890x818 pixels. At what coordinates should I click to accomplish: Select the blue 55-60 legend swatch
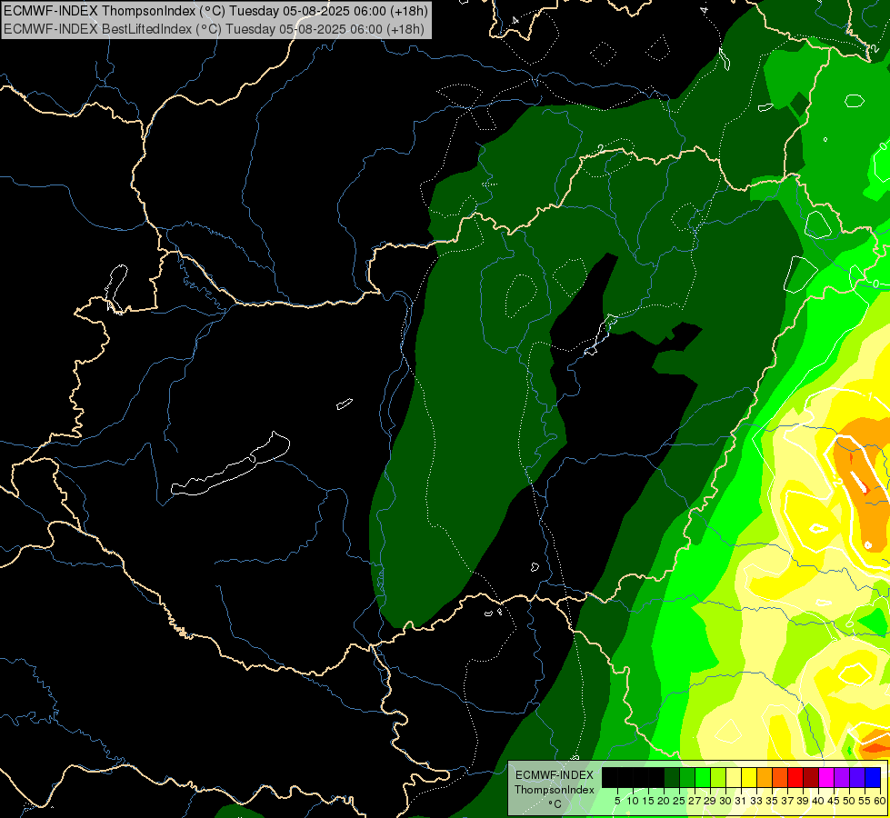873,777
